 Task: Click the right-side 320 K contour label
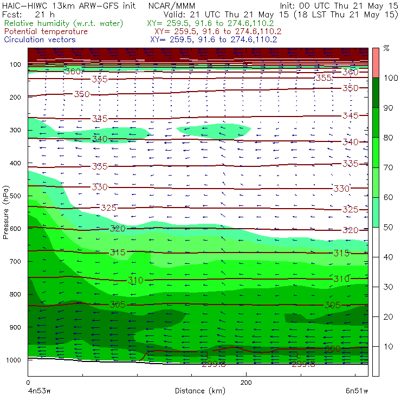coord(351,230)
